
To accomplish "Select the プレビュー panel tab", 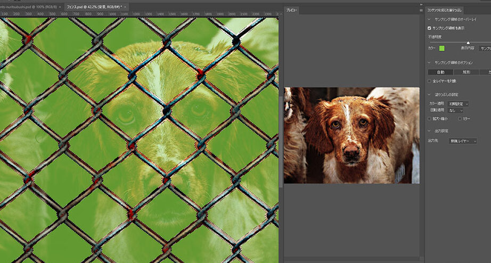I will 292,10.
